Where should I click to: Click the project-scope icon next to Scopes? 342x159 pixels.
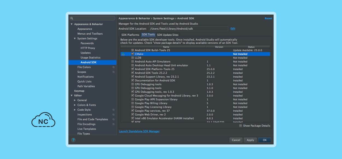click(x=114, y=72)
